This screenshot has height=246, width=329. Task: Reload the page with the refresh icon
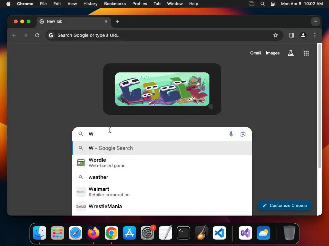pos(37,35)
